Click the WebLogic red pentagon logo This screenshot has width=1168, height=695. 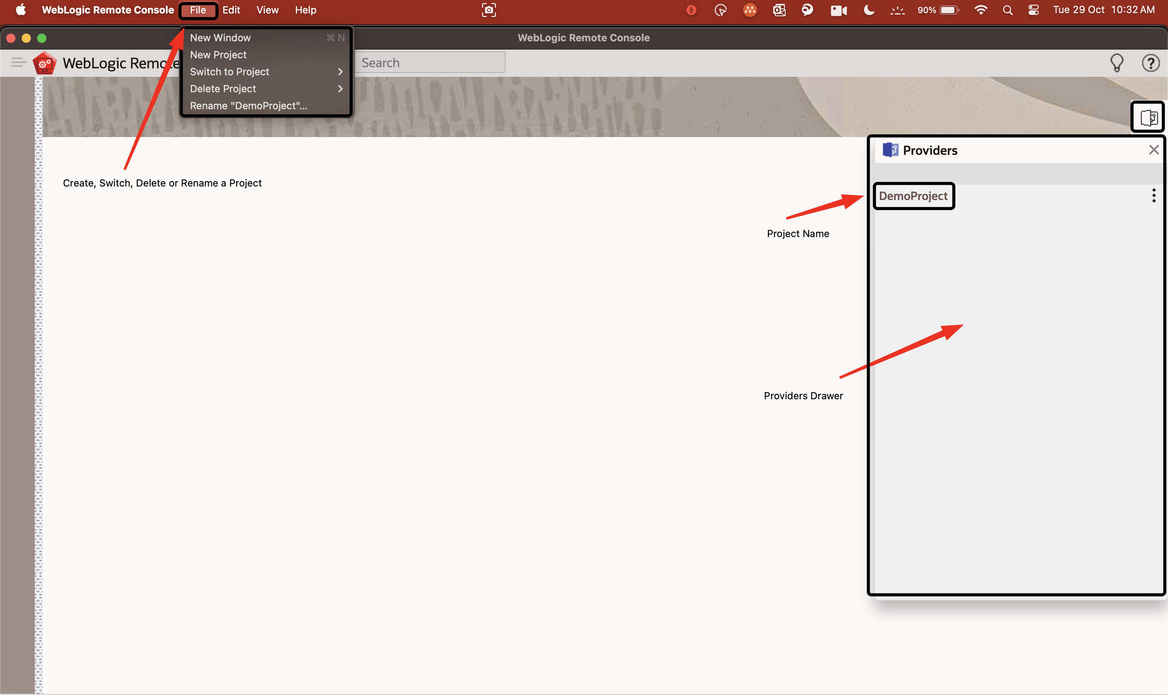coord(45,63)
